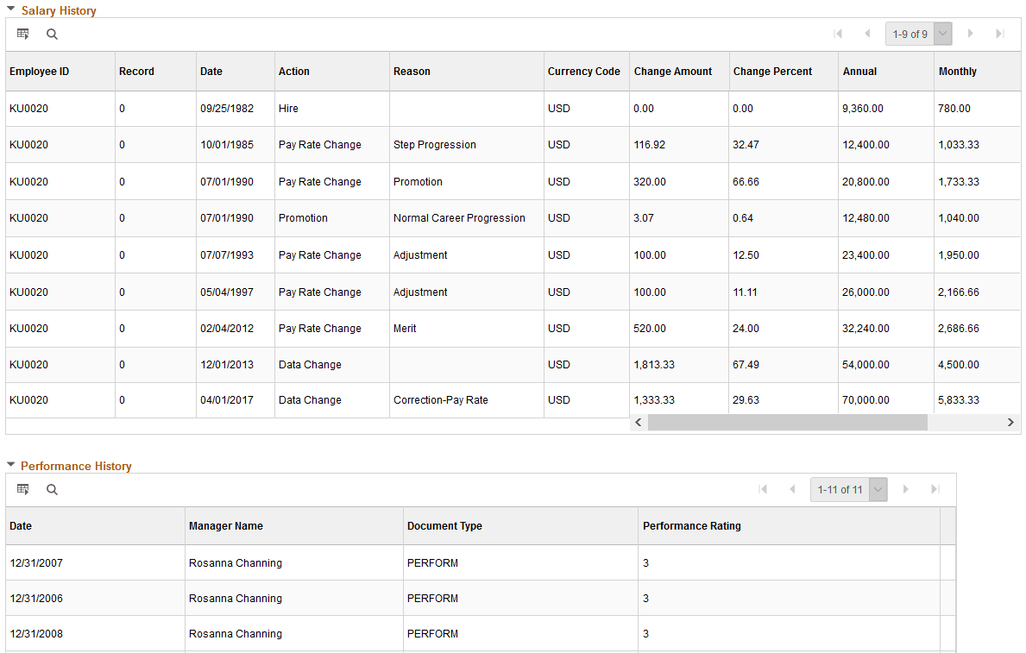
Task: Open the Salary History grid personalize icon
Action: (x=22, y=34)
